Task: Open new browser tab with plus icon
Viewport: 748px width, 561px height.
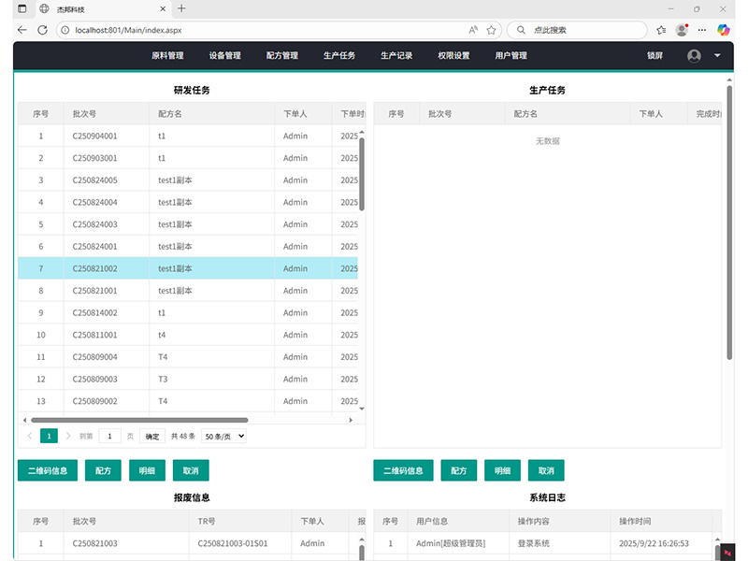Action: pyautogui.click(x=181, y=8)
